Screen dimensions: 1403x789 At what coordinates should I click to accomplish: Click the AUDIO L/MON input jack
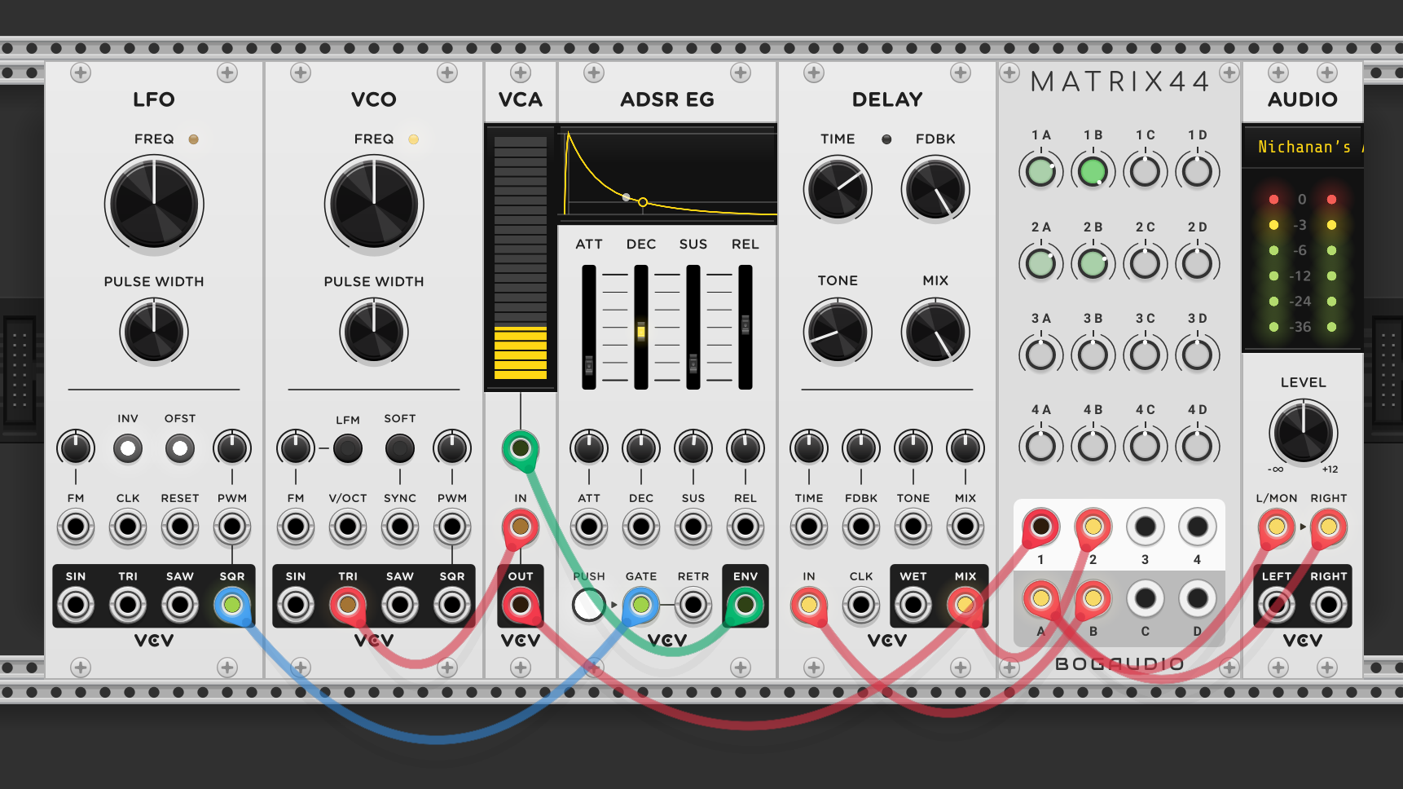click(x=1277, y=527)
